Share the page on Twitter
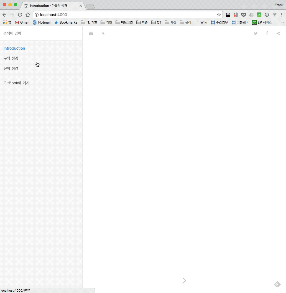 256,33
